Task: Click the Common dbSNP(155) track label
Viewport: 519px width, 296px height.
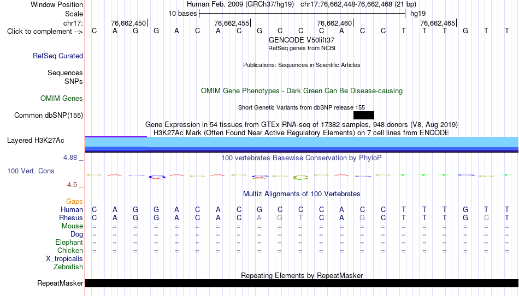Action: pos(49,116)
